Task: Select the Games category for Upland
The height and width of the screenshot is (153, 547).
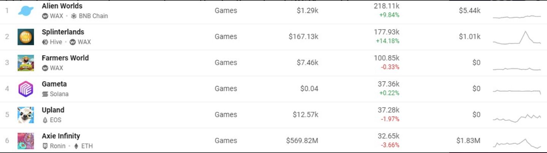Action: point(226,115)
